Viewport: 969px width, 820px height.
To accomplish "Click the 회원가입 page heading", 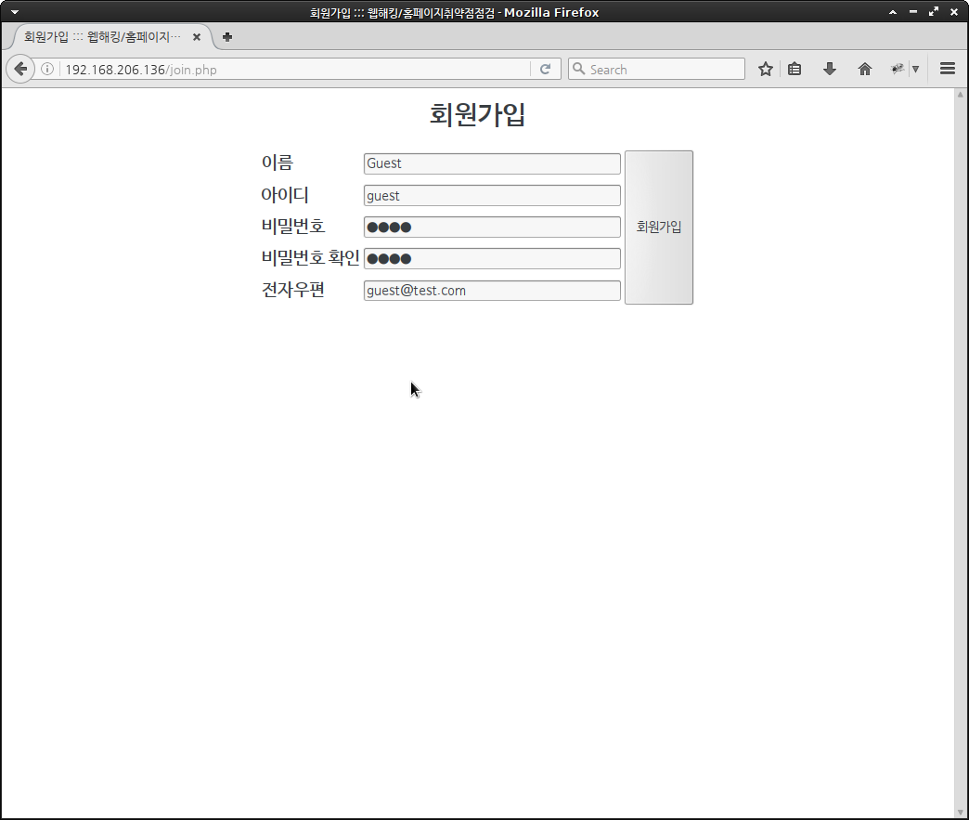I will pyautogui.click(x=478, y=115).
